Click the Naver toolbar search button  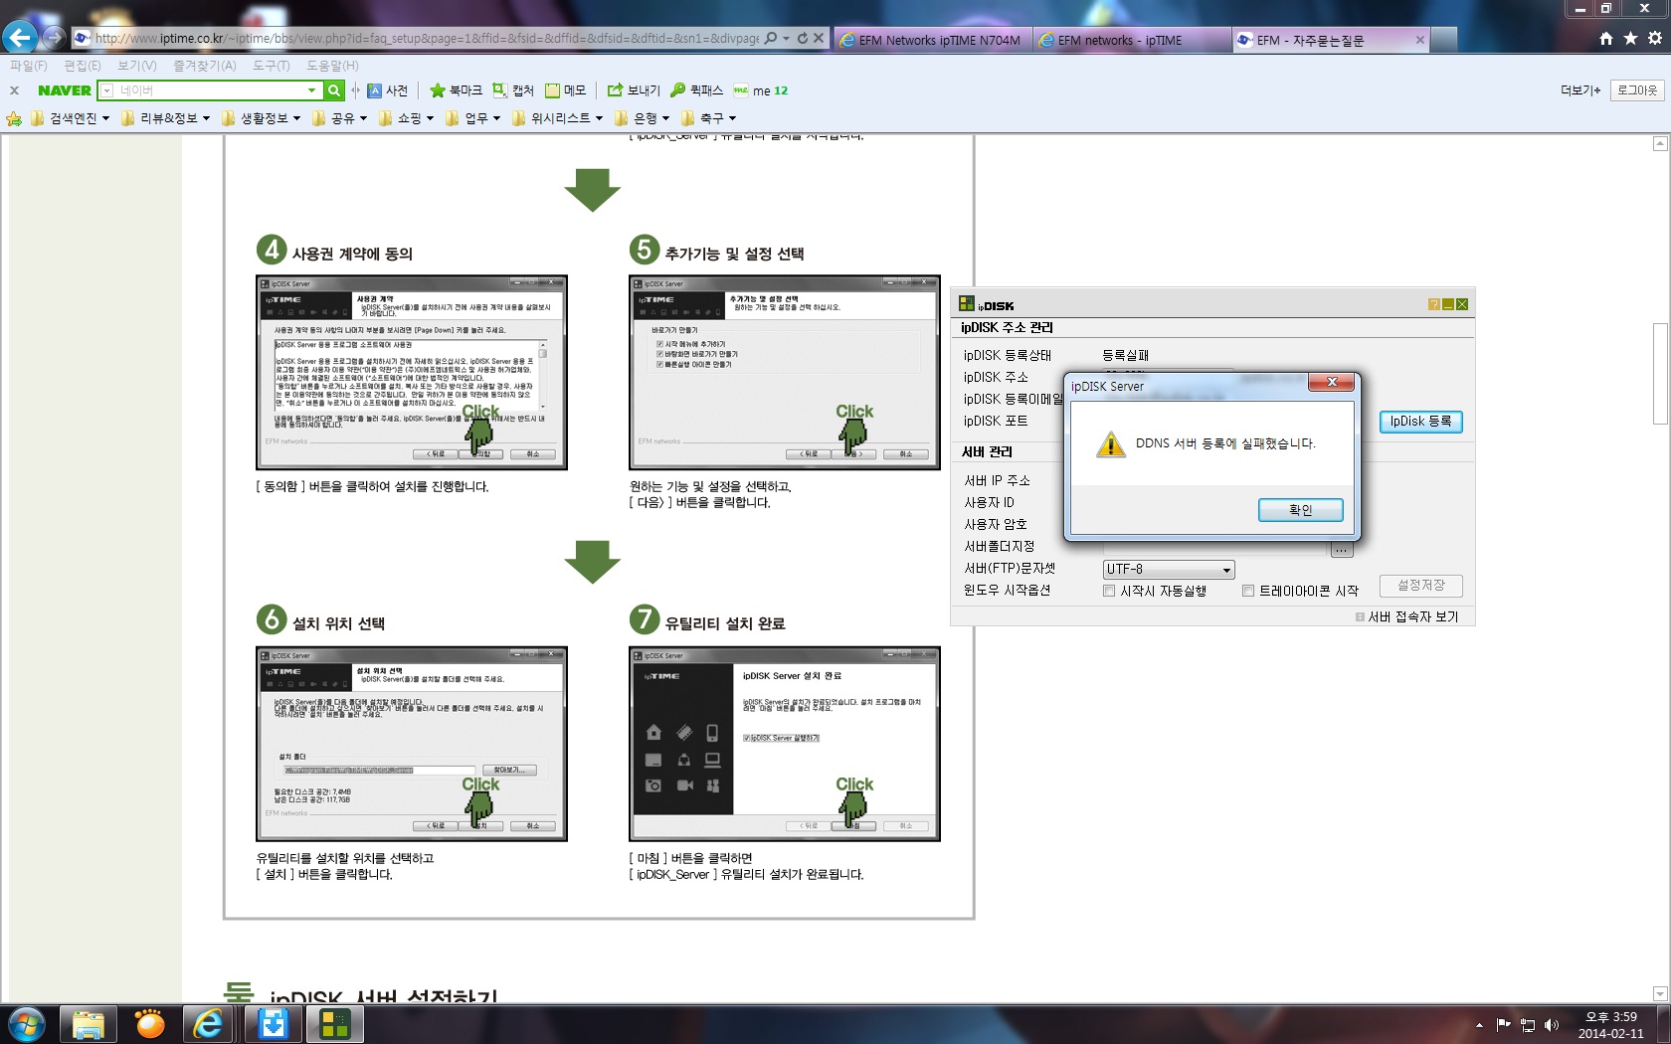pos(334,90)
